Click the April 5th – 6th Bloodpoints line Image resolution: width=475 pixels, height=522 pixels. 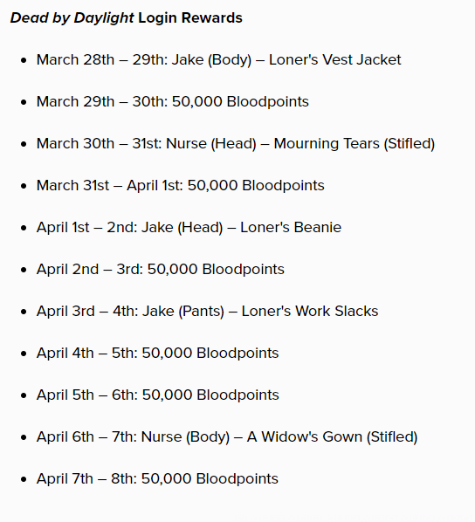pos(157,395)
